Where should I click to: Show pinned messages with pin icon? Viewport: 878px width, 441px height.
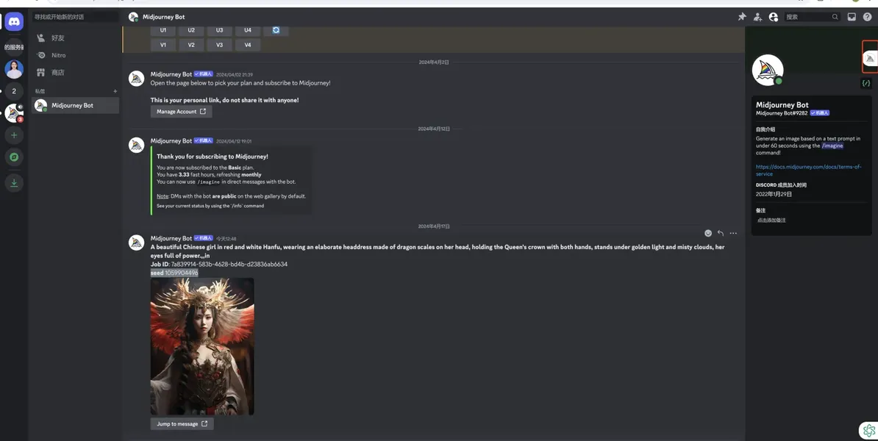point(742,17)
